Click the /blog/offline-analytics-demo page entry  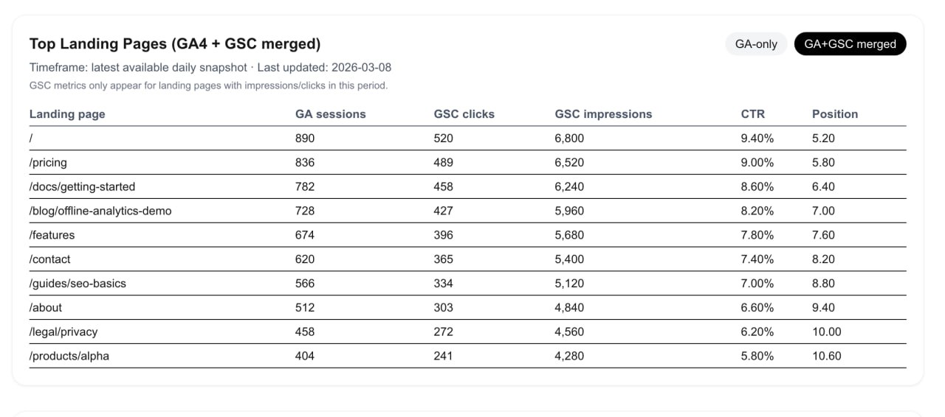point(100,211)
